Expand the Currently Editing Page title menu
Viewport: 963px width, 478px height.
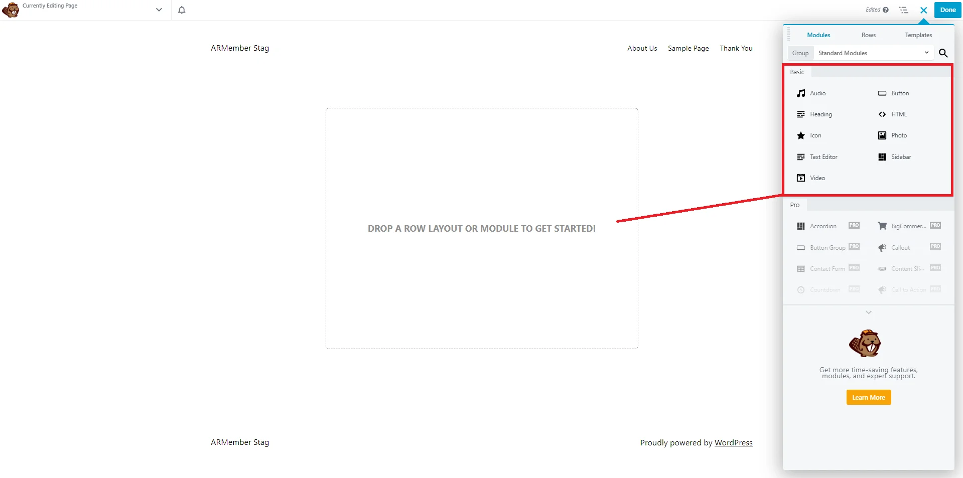point(159,10)
